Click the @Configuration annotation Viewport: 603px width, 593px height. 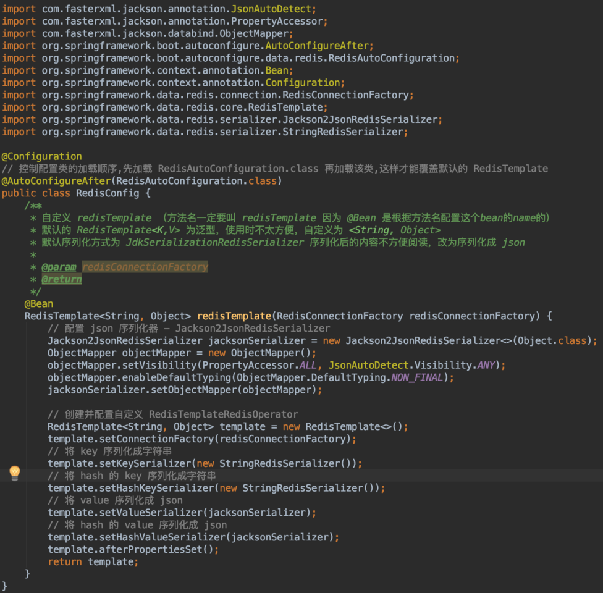coord(41,156)
